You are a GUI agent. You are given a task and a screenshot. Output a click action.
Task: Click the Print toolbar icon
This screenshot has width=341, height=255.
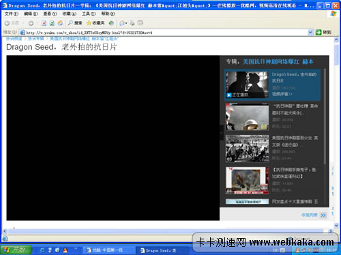point(132,23)
